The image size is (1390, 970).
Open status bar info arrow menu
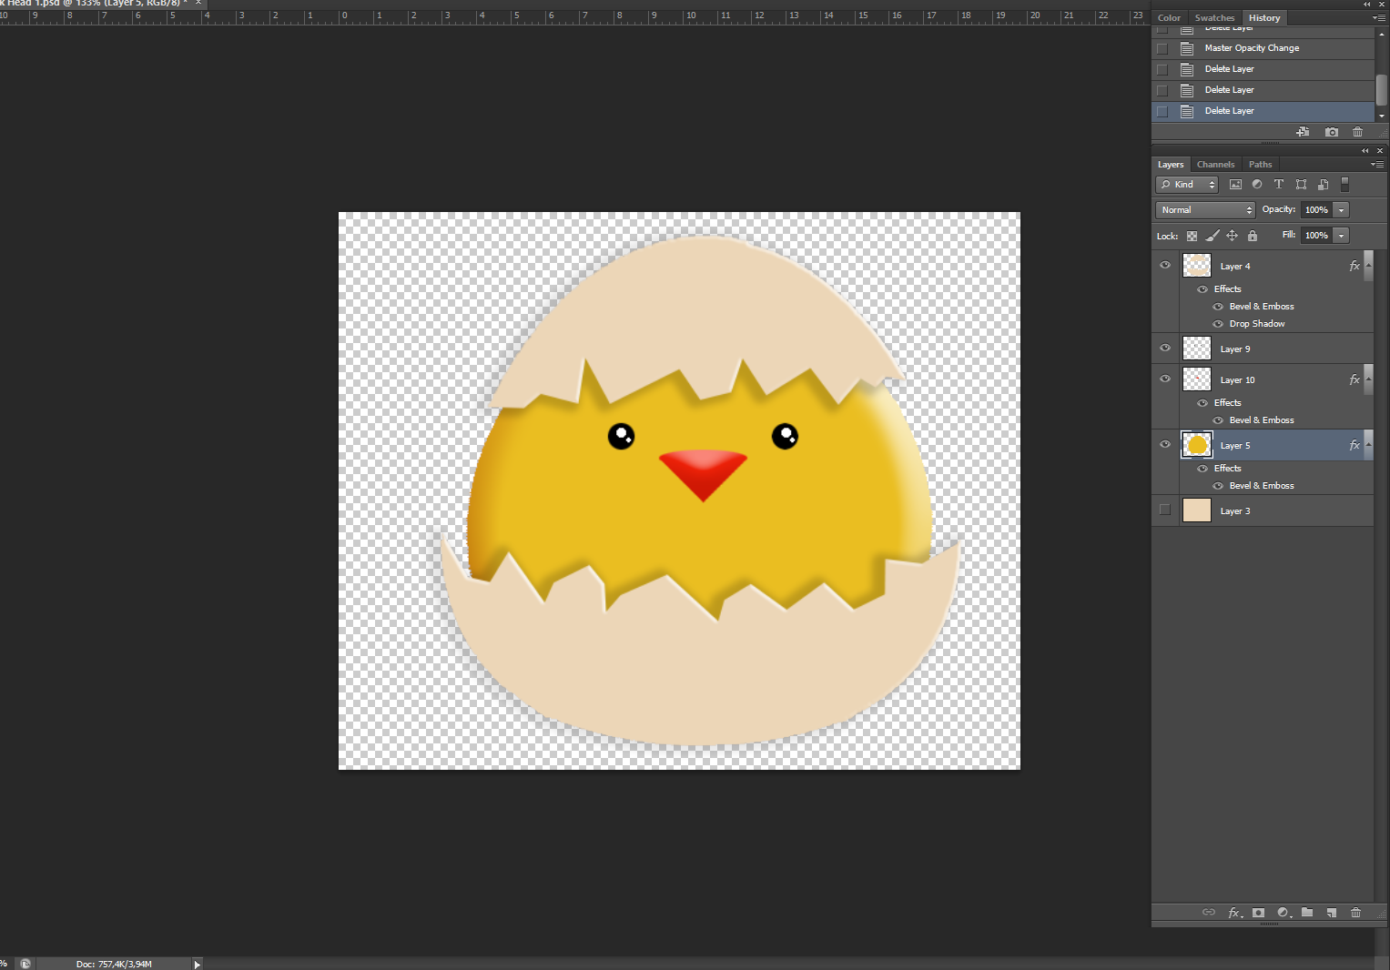pos(197,964)
